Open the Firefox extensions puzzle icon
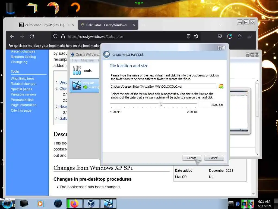The width and height of the screenshot is (278, 209). coord(239,36)
